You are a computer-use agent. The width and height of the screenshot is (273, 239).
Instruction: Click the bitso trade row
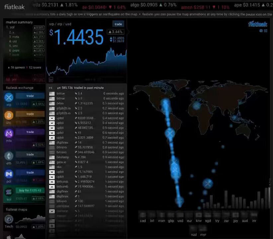coord(87,103)
